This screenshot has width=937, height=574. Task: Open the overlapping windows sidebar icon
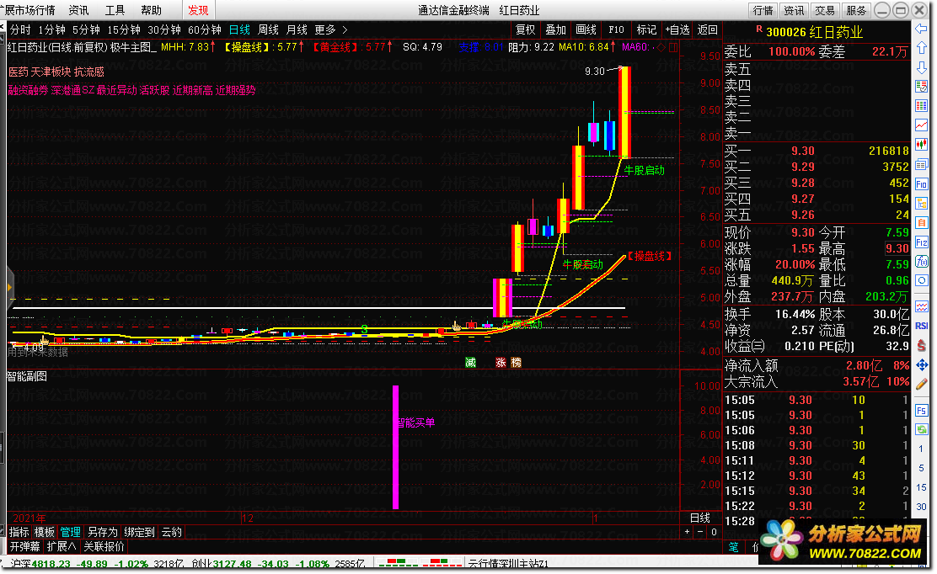click(921, 164)
